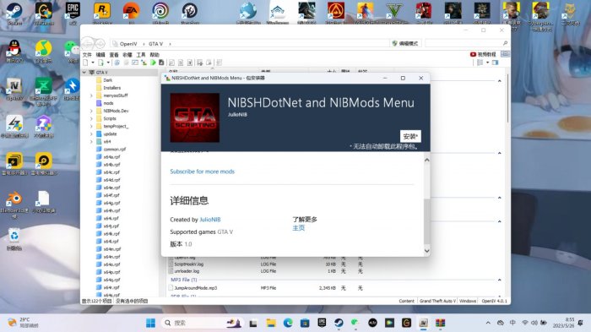The image size is (591, 332).
Task: Toggle the 编辑模式 edit mode button
Action: click(x=405, y=43)
